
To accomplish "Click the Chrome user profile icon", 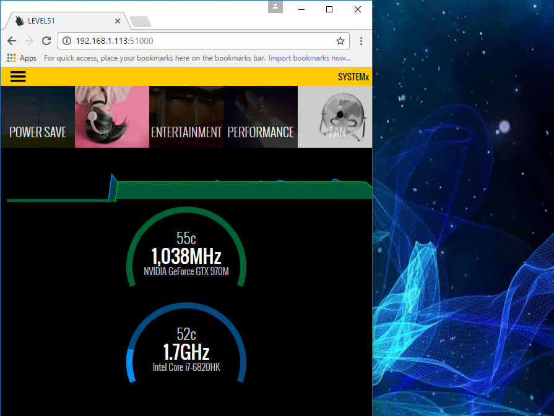I will (x=275, y=7).
